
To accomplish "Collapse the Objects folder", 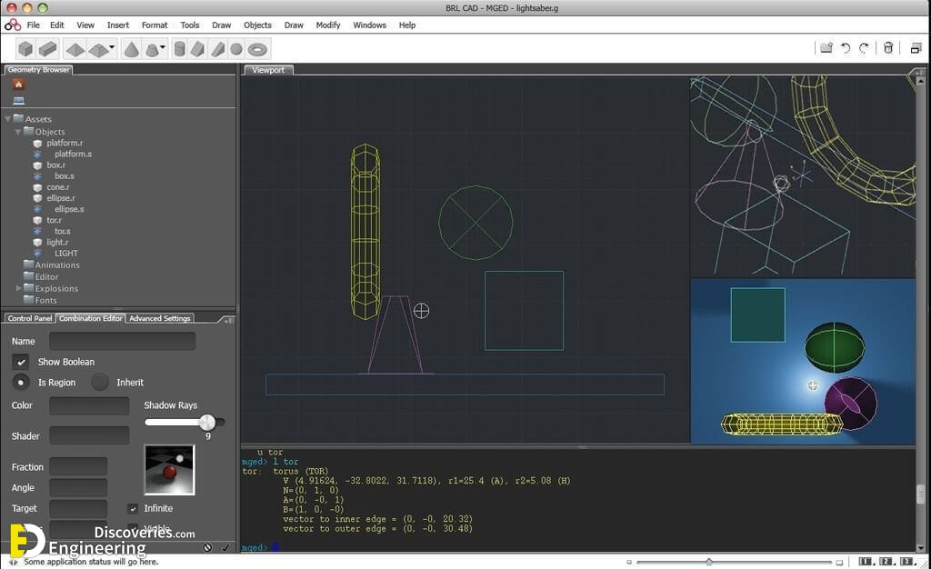I will tap(18, 131).
